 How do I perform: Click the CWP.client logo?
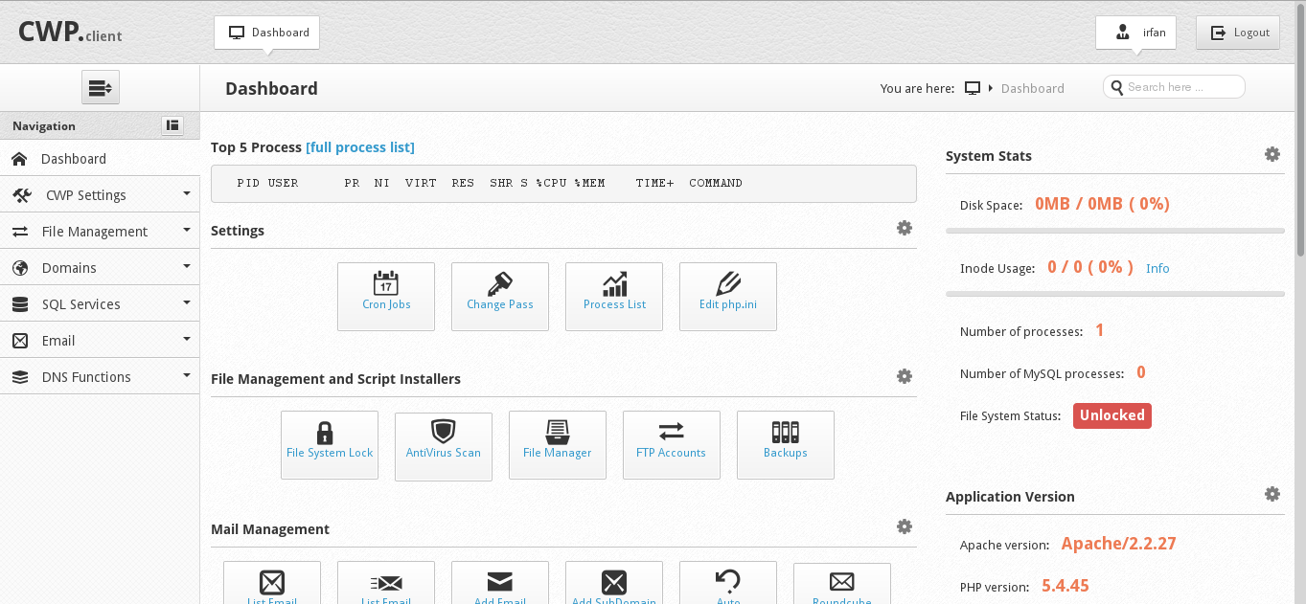point(70,33)
